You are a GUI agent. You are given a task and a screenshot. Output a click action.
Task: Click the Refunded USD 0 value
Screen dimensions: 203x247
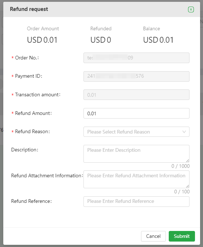(101, 40)
